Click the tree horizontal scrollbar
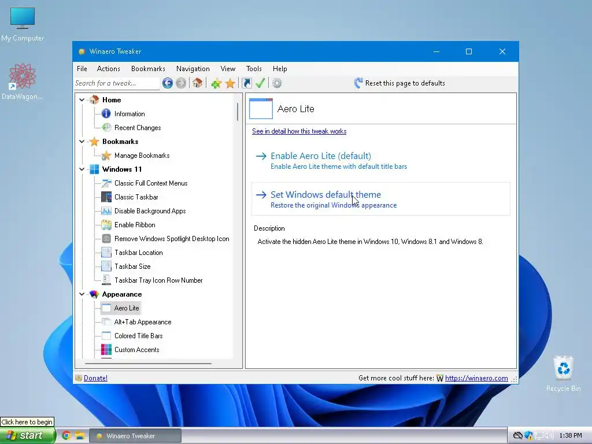592x444 pixels. [148, 364]
